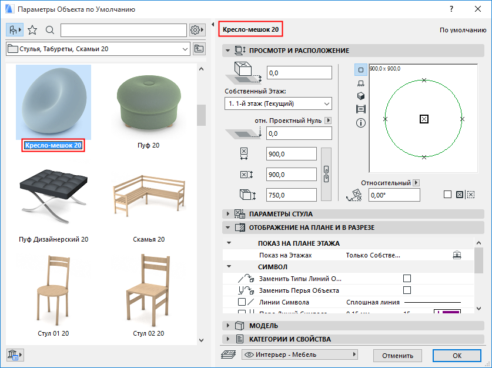Toggle the crossed-box mirror option
Screen dimensions: 492x368
[x=459, y=195]
